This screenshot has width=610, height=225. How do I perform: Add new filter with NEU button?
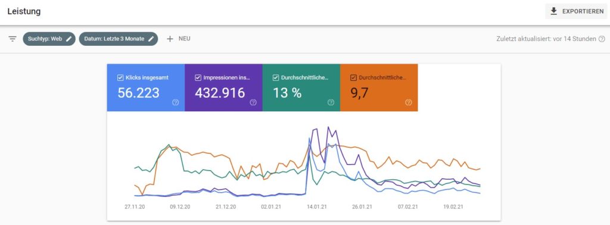click(178, 39)
